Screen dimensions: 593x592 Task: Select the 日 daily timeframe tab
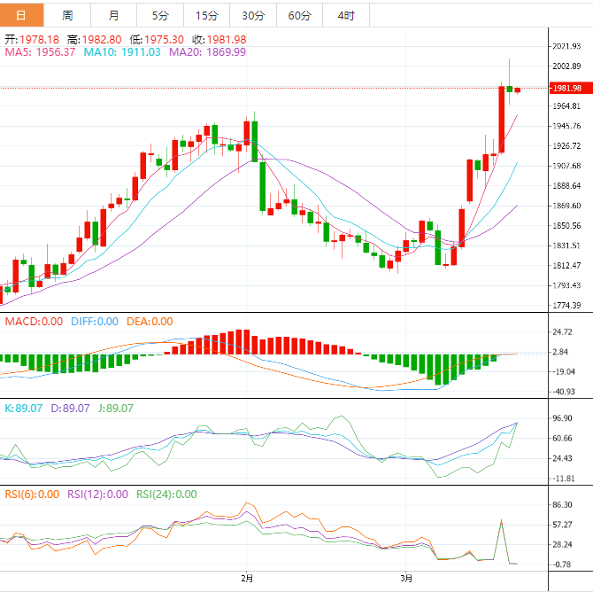pyautogui.click(x=21, y=15)
